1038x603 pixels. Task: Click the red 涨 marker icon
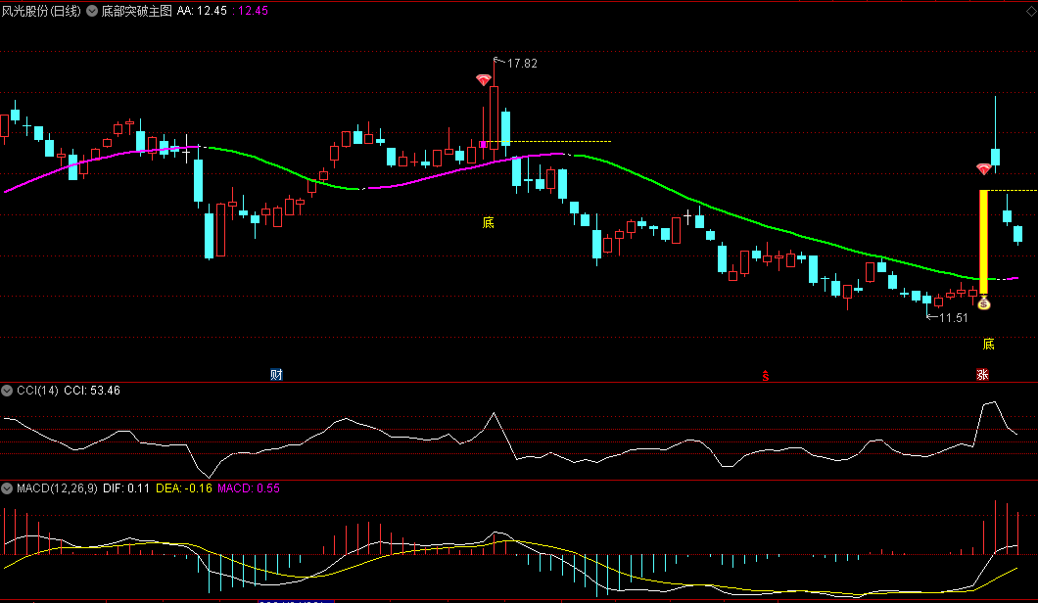coord(982,375)
